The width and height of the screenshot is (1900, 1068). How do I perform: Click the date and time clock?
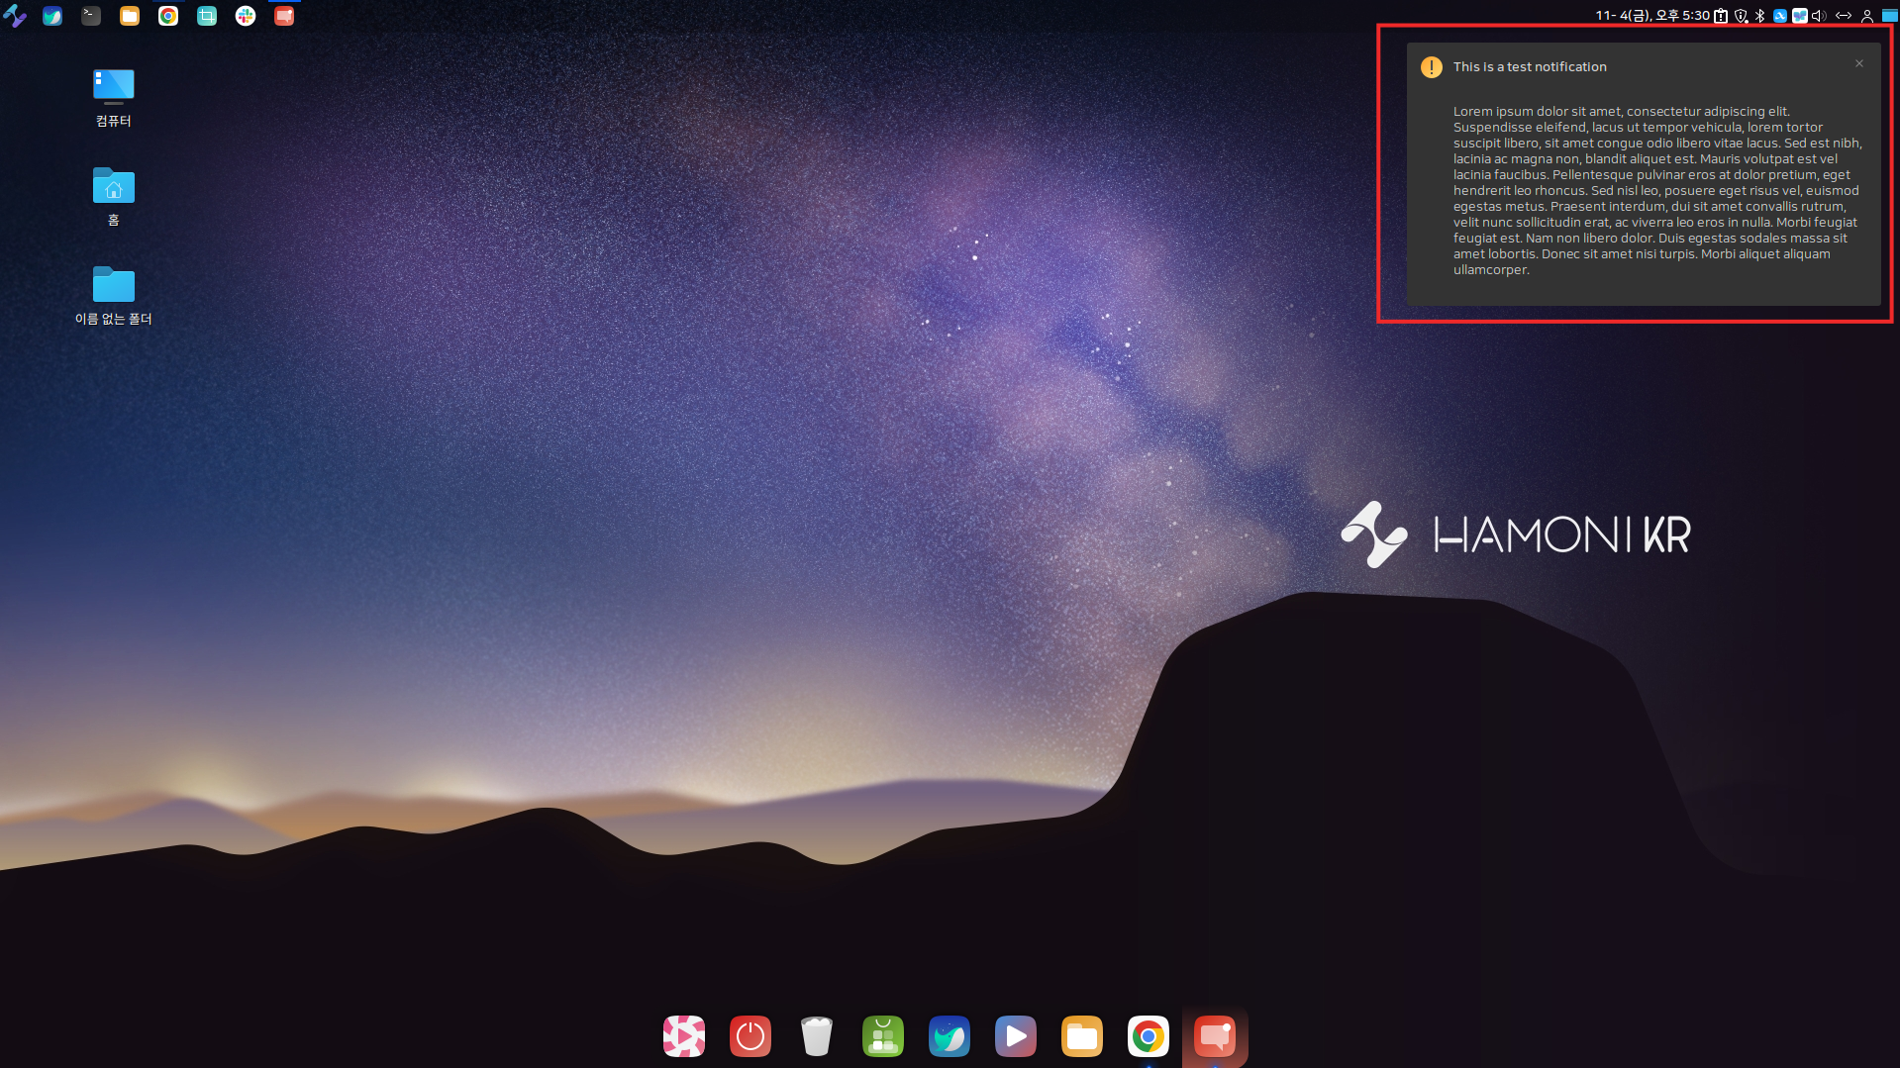(x=1651, y=16)
